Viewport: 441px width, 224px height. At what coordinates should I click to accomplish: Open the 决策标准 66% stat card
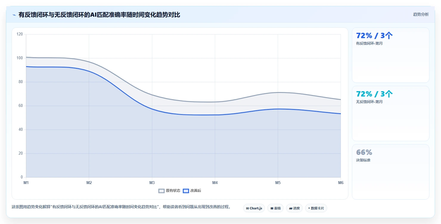pos(390,172)
